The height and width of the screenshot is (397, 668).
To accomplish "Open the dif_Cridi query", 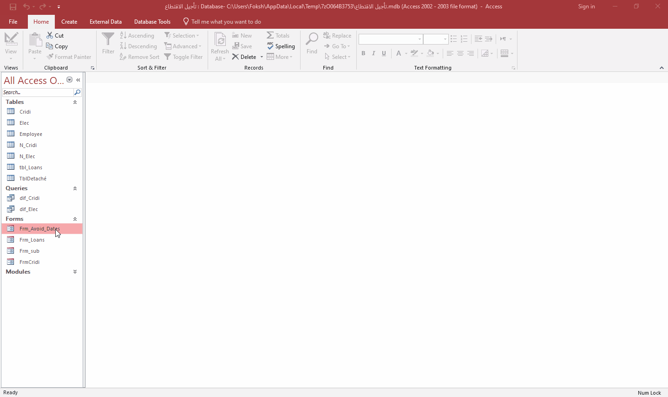I will click(29, 198).
